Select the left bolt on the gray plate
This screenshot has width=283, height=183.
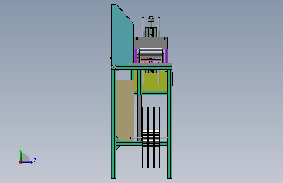pyautogui.click(x=137, y=38)
